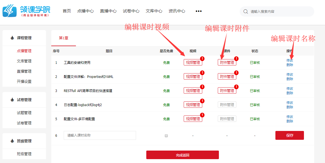Click the 课程管理 section icon

(12, 38)
